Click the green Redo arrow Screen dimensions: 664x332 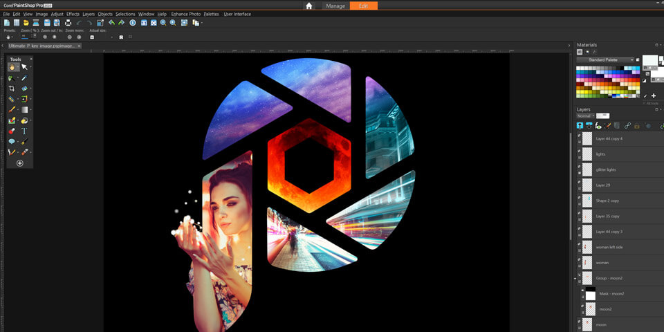121,23
